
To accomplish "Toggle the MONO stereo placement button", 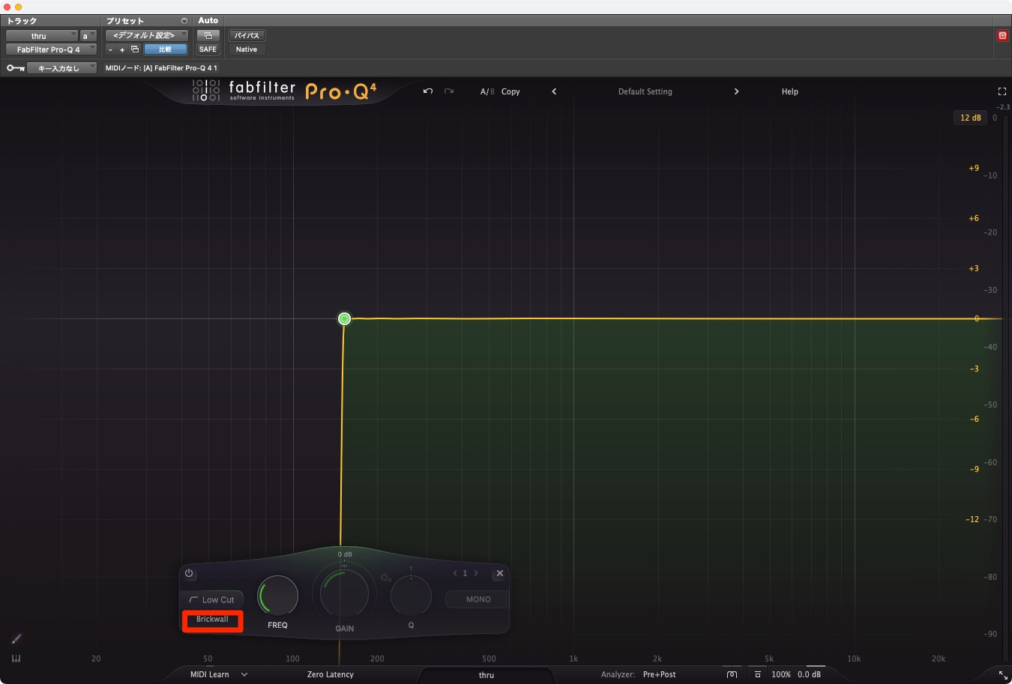I will 478,599.
